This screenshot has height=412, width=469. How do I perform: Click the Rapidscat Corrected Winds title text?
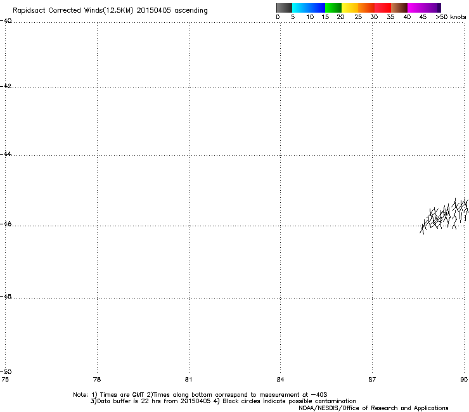coord(110,11)
